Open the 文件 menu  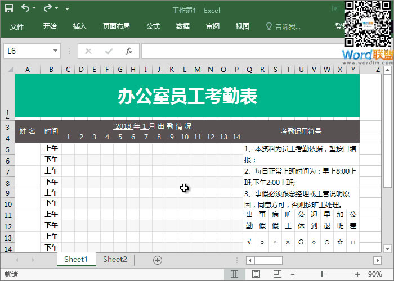pyautogui.click(x=17, y=26)
